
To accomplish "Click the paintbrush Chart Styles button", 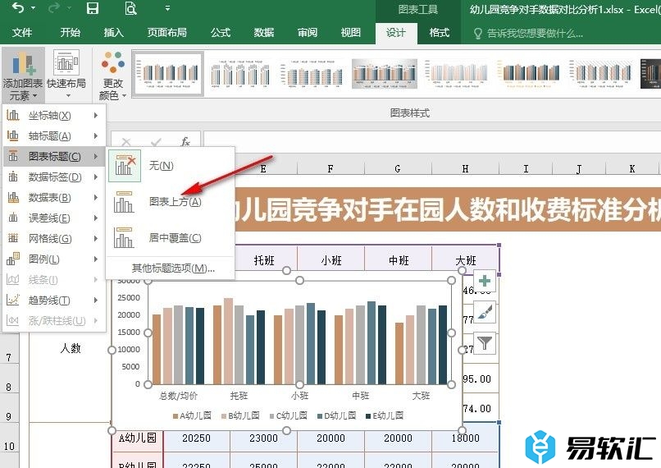I will coord(485,313).
